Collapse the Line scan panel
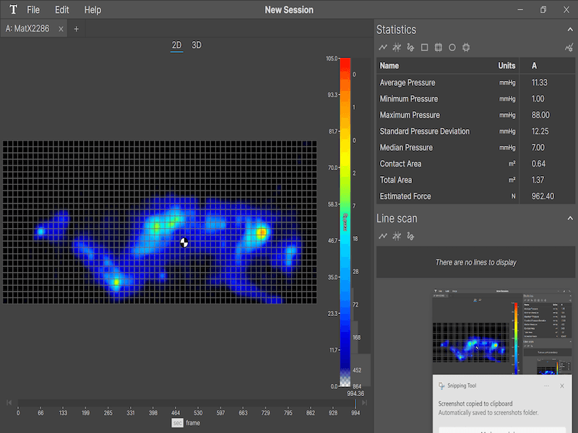The width and height of the screenshot is (578, 433). (x=570, y=219)
